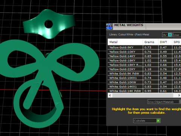
Task: Select the White Gold:9K PdW row
Action: tap(144, 73)
